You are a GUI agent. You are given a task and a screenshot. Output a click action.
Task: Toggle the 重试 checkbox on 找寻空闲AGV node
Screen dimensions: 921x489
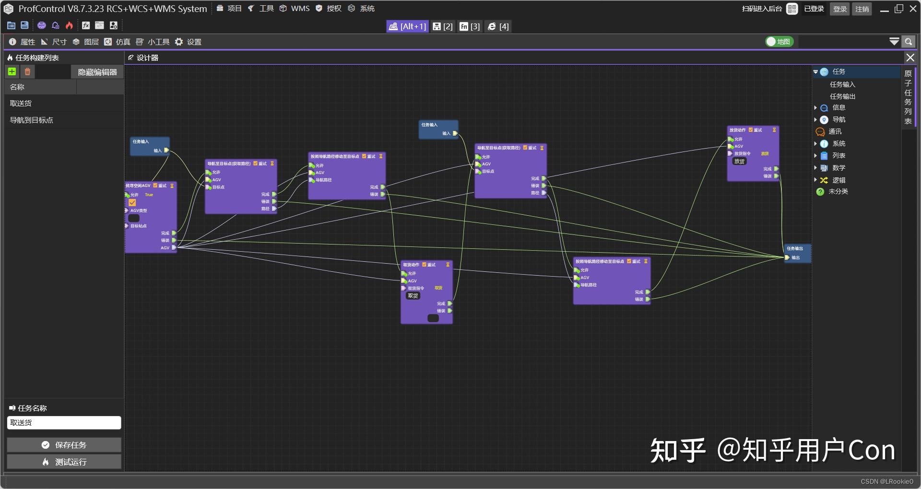pos(155,186)
